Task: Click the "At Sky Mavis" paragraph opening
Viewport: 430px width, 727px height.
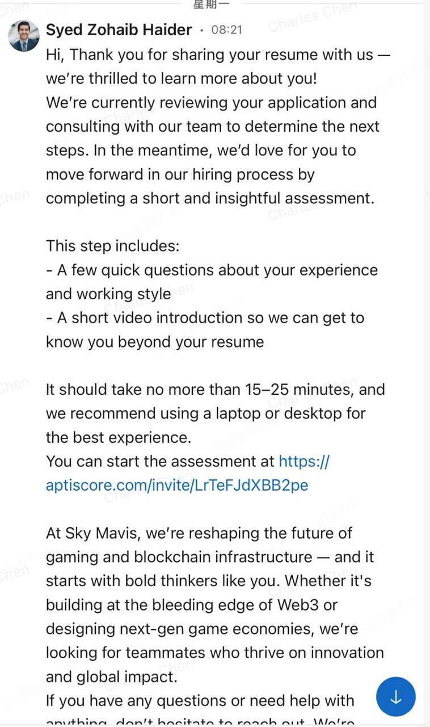Action: 92,533
